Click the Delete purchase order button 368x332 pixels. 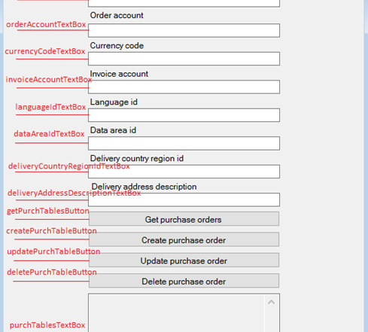coord(184,281)
